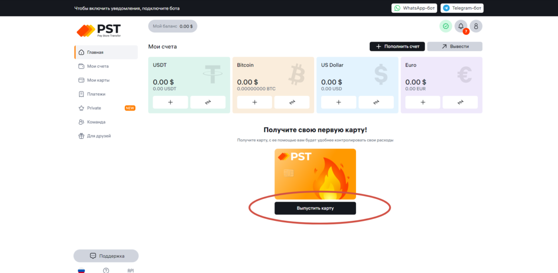Click the notification bot banner text
This screenshot has width=558, height=273.
tap(127, 8)
